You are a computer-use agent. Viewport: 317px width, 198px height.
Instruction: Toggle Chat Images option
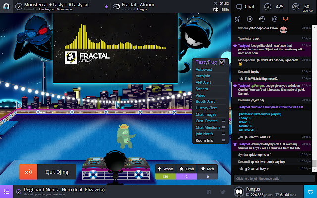click(x=206, y=114)
